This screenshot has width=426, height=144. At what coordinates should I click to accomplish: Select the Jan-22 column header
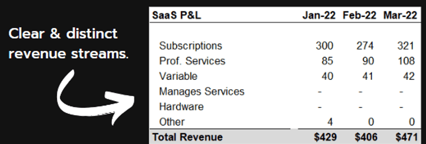(318, 15)
